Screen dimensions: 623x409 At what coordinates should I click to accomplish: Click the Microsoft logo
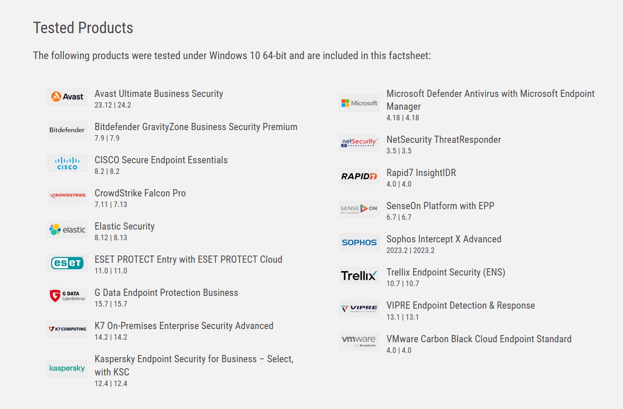359,103
